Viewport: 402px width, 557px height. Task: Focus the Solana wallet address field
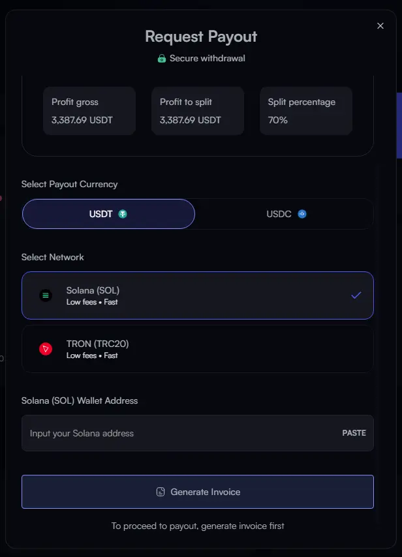point(176,433)
